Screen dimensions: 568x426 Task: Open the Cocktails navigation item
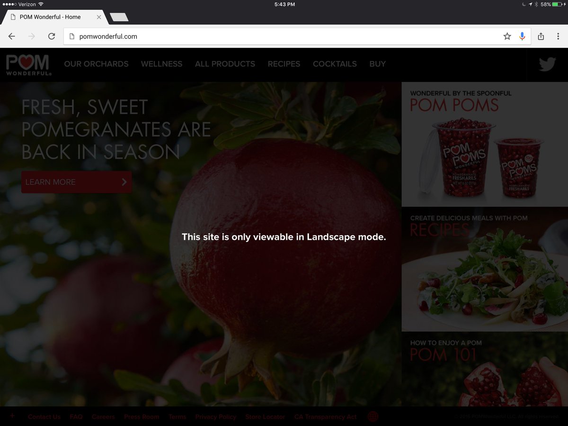pos(335,64)
